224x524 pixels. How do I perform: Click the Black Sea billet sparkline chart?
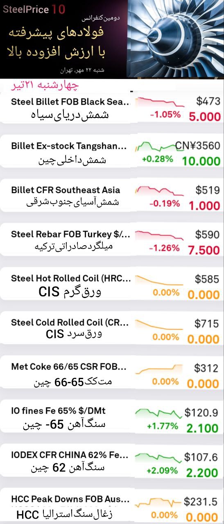[x=160, y=102]
